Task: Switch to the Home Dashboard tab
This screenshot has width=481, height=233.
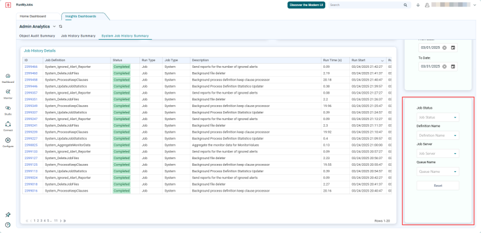Action: [33, 16]
